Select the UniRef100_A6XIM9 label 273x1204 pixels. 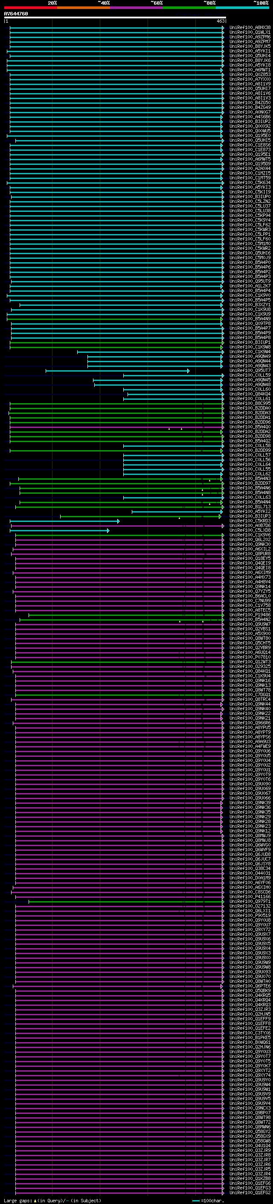[250, 573]
